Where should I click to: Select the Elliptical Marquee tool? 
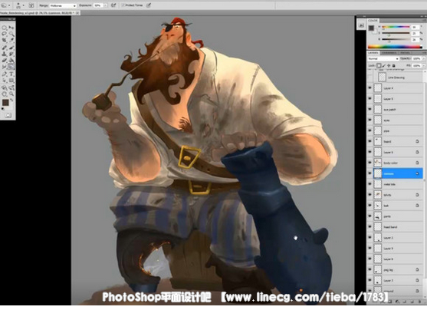(x=5, y=28)
